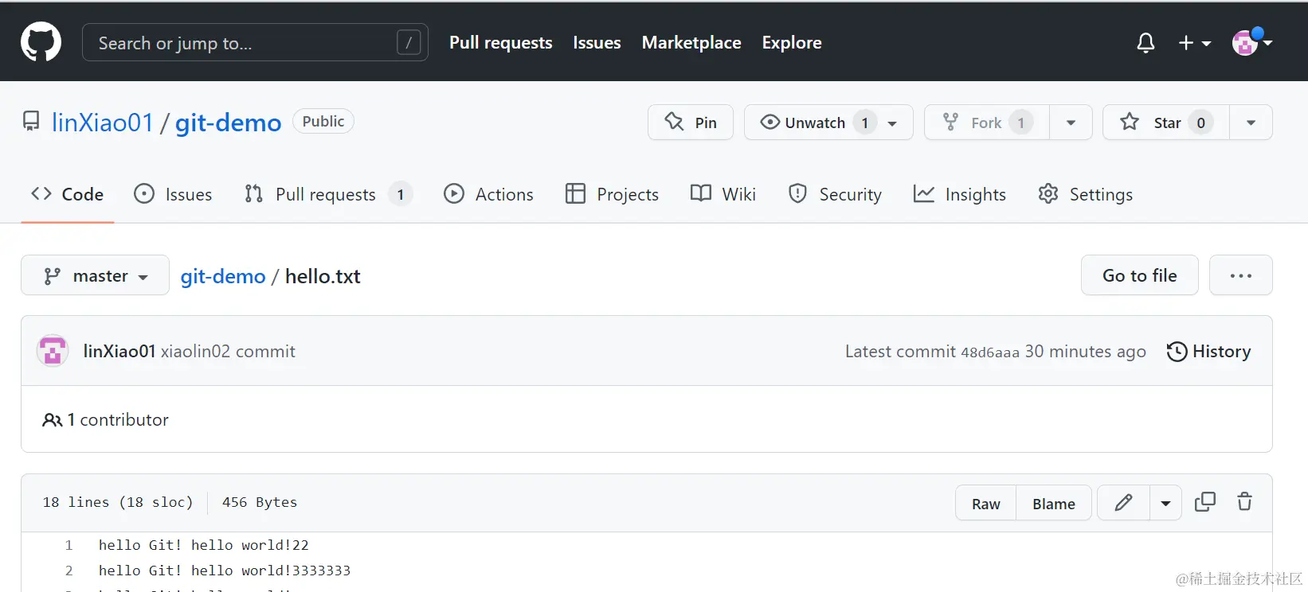This screenshot has width=1308, height=592.
Task: Open the Raw file view
Action: (x=985, y=503)
